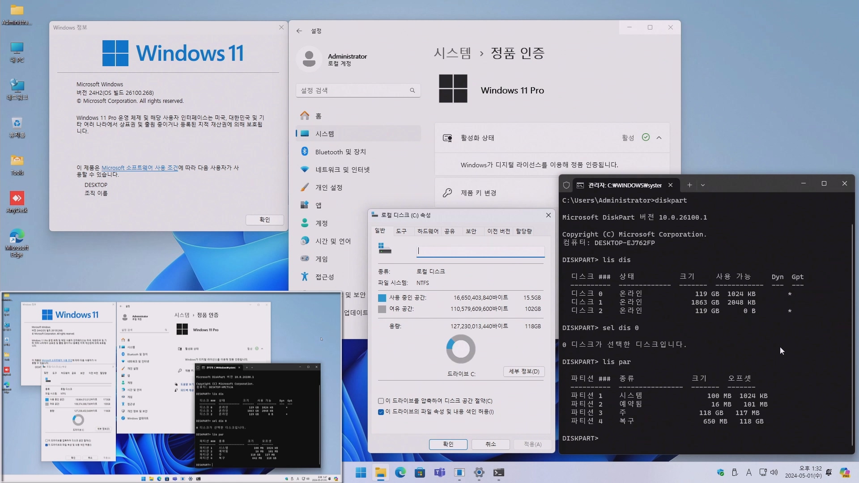Screen dimensions: 859x483
Task: Click the Microsoft Store taskbar icon
Action: click(420, 472)
